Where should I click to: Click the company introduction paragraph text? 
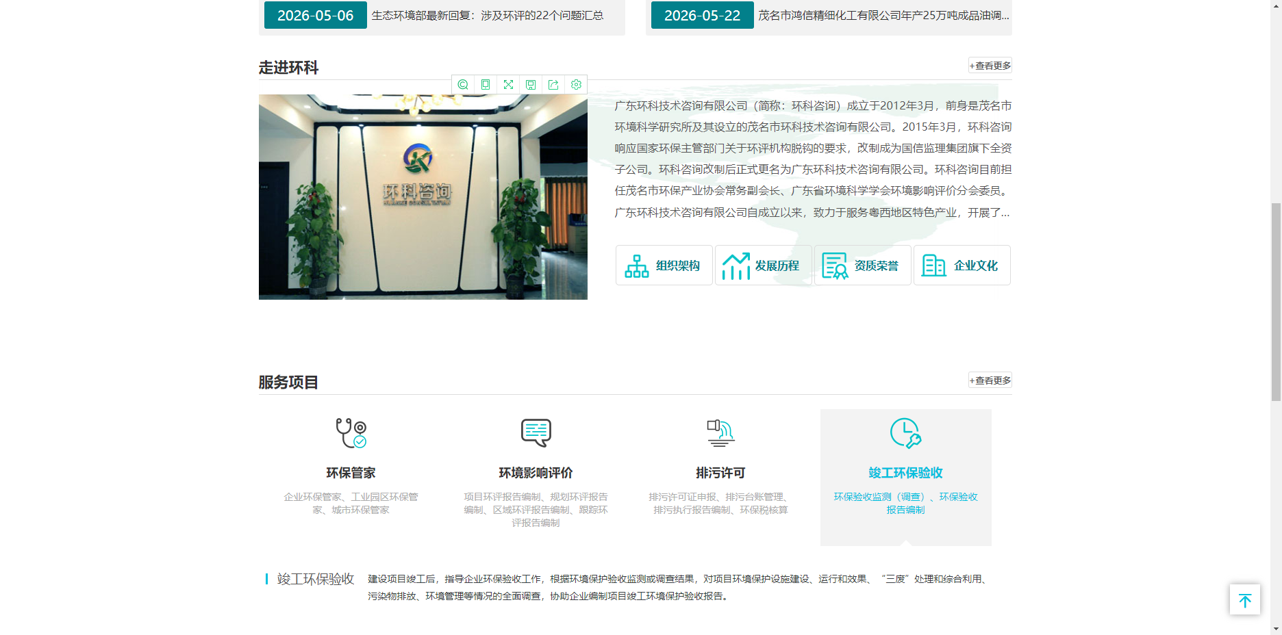pyautogui.click(x=813, y=159)
